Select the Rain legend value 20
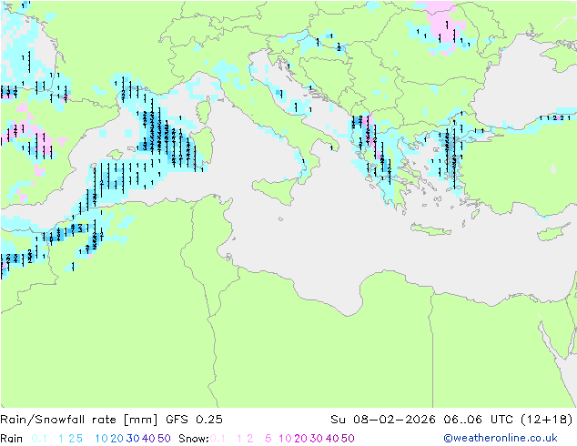This screenshot has width=577, height=446. 116,439
